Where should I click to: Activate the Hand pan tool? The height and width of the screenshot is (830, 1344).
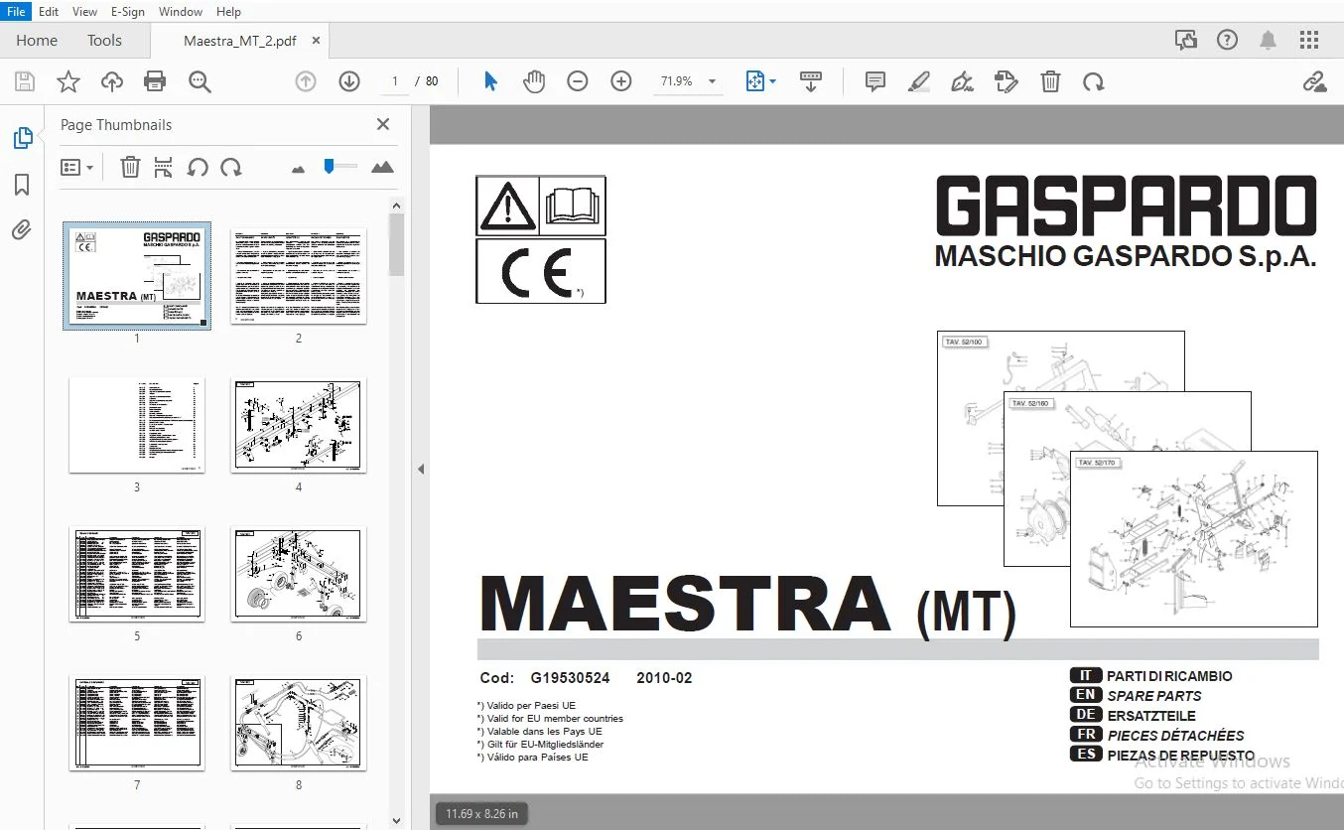click(x=534, y=81)
